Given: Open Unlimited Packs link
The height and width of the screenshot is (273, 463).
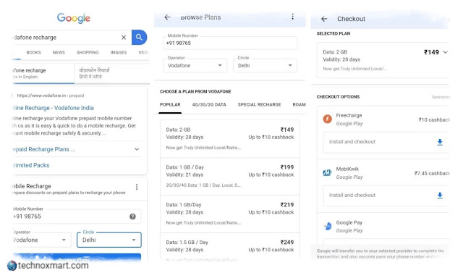Looking at the screenshot, I should coord(31,165).
